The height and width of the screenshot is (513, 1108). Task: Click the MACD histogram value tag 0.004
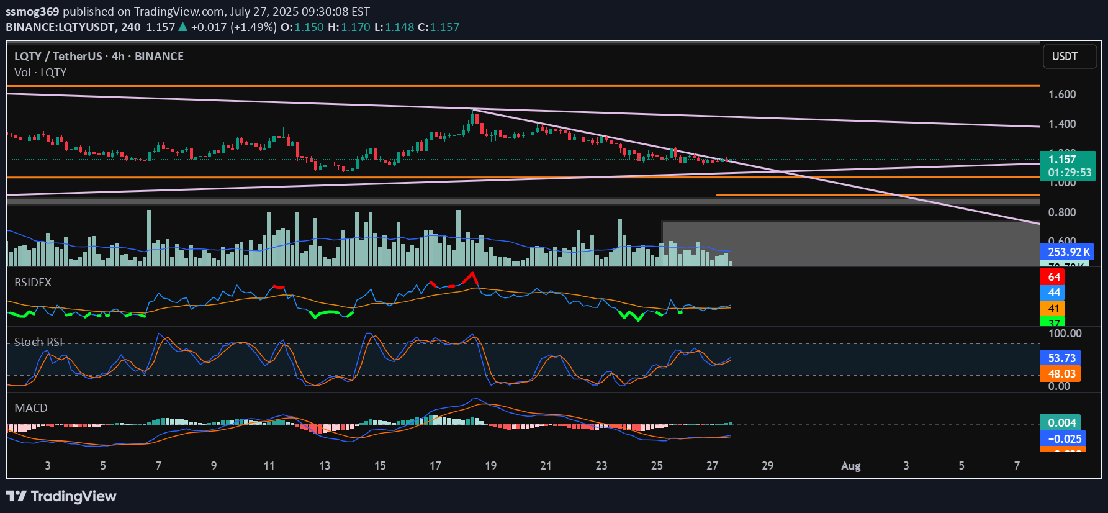[1061, 422]
